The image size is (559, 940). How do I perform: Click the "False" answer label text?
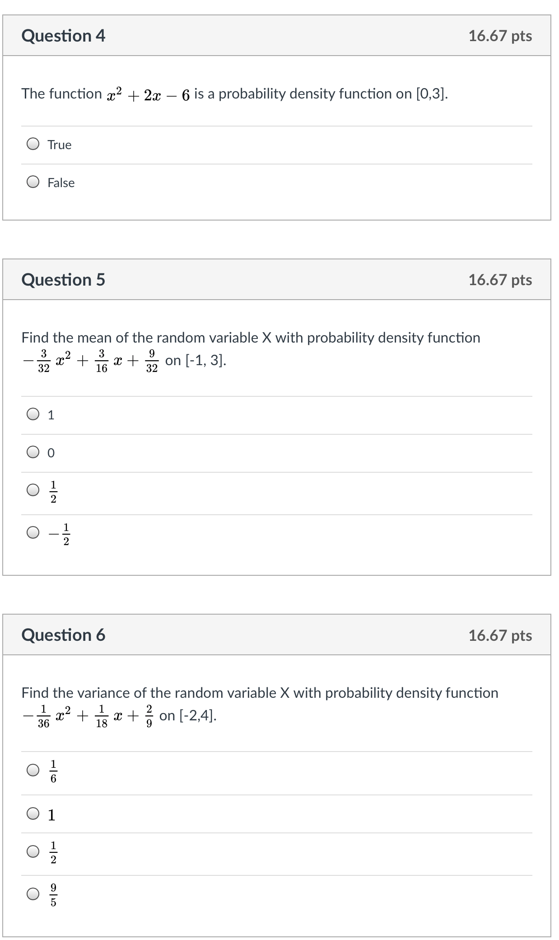click(x=61, y=183)
